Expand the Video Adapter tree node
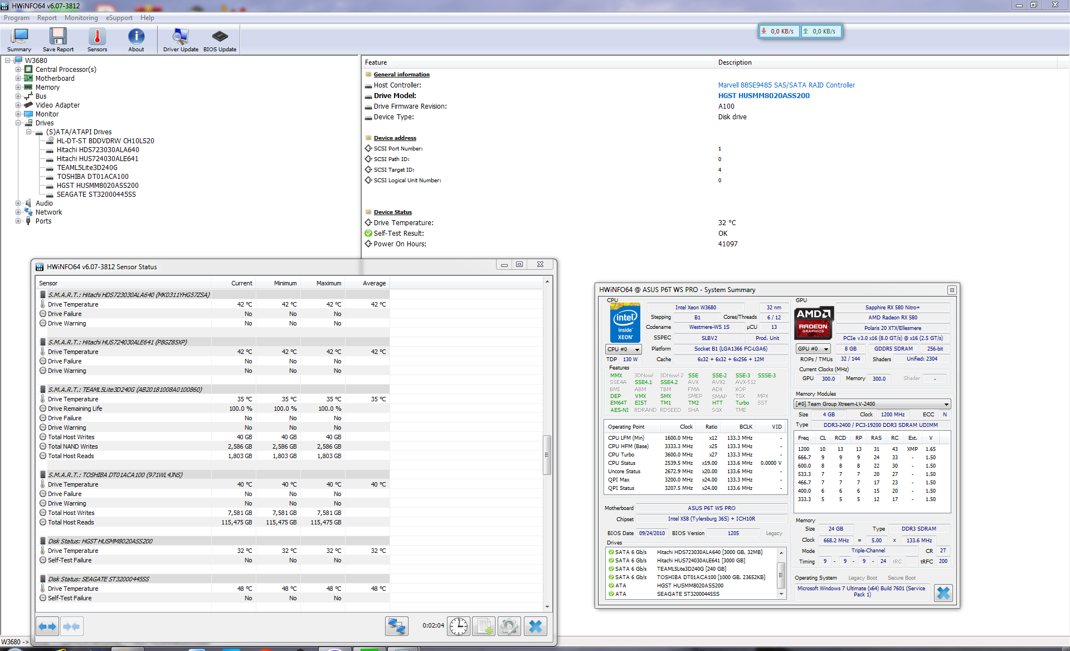 click(x=18, y=105)
